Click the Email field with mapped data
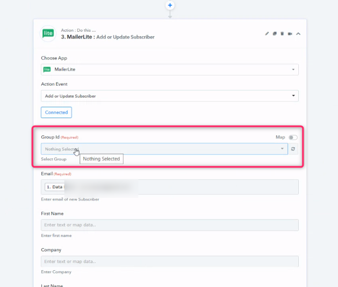The image size is (338, 287). pos(170,187)
